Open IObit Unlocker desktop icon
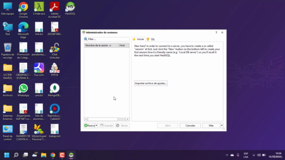285x160 pixels. [x=54, y=51]
